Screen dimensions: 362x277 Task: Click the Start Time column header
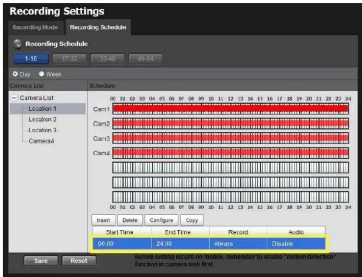click(x=122, y=232)
